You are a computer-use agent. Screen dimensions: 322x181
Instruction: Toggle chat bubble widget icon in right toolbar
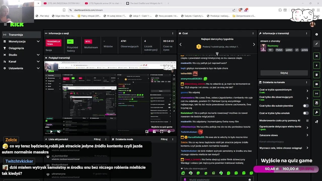point(316,84)
